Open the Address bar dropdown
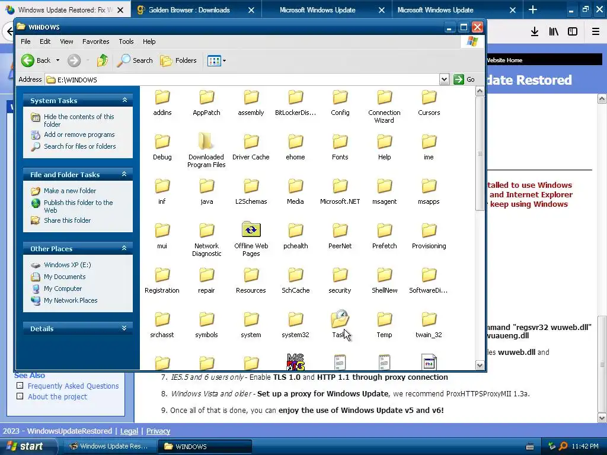607x455 pixels. [x=444, y=79]
